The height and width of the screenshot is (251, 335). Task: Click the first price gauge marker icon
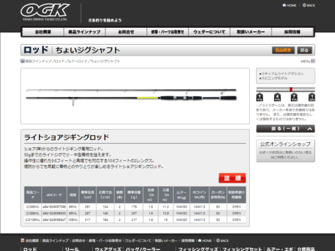(x=260, y=97)
